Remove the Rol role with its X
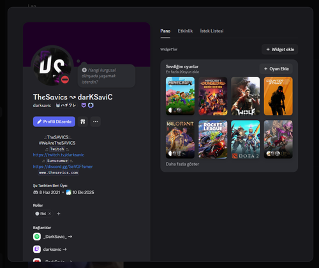Viewport: 319px width, 268px height. (50, 214)
